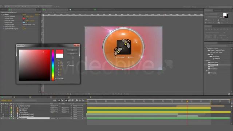Select the Background layer name
The image size is (233, 131).
[23, 118]
